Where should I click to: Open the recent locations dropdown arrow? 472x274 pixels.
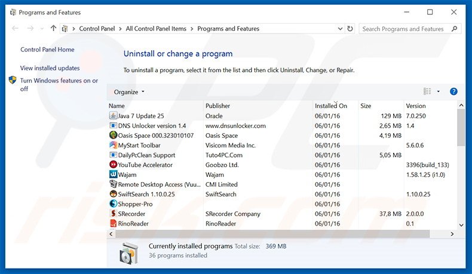pyautogui.click(x=42, y=29)
